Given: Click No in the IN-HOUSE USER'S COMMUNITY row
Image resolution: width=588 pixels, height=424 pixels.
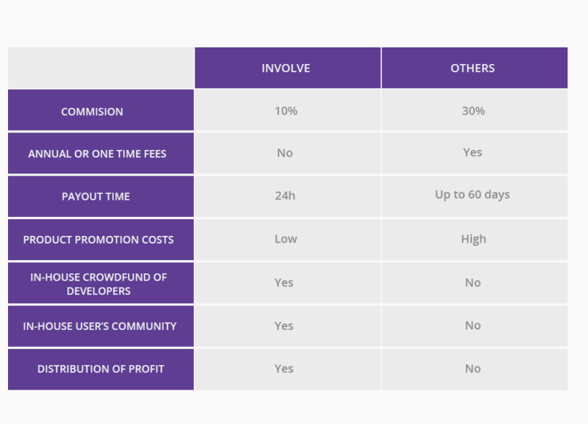Looking at the screenshot, I should (x=474, y=326).
